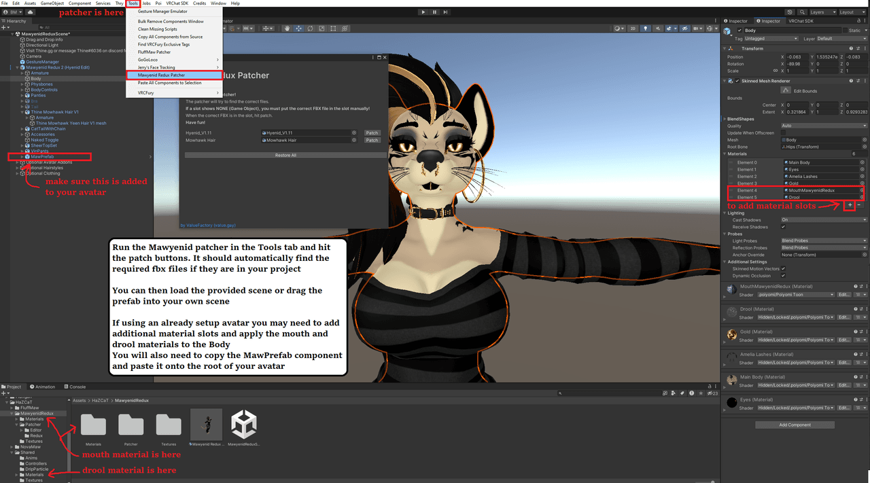Click Patch button for Hyenid_V1.11
Viewport: 870px width, 483px height.
(x=372, y=133)
